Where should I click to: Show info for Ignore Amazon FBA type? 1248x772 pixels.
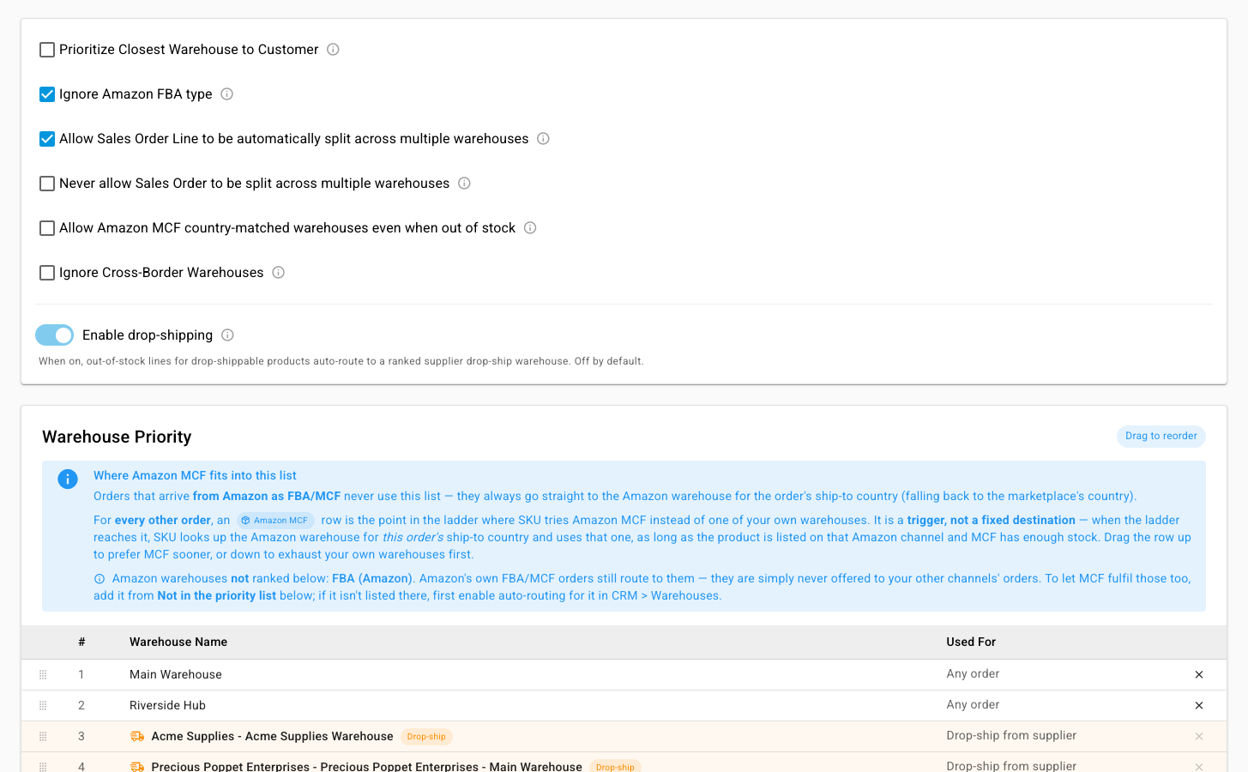[227, 94]
